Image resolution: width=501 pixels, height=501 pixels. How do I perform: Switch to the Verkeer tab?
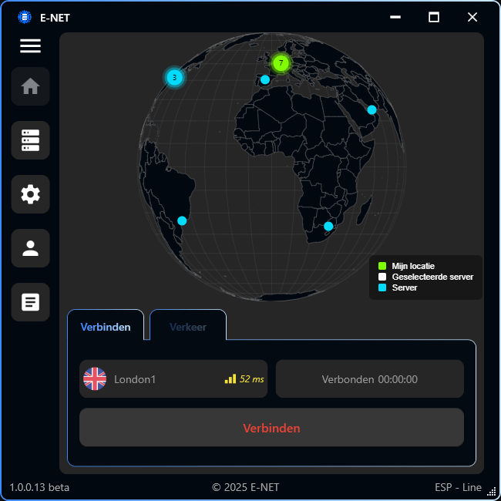(188, 327)
